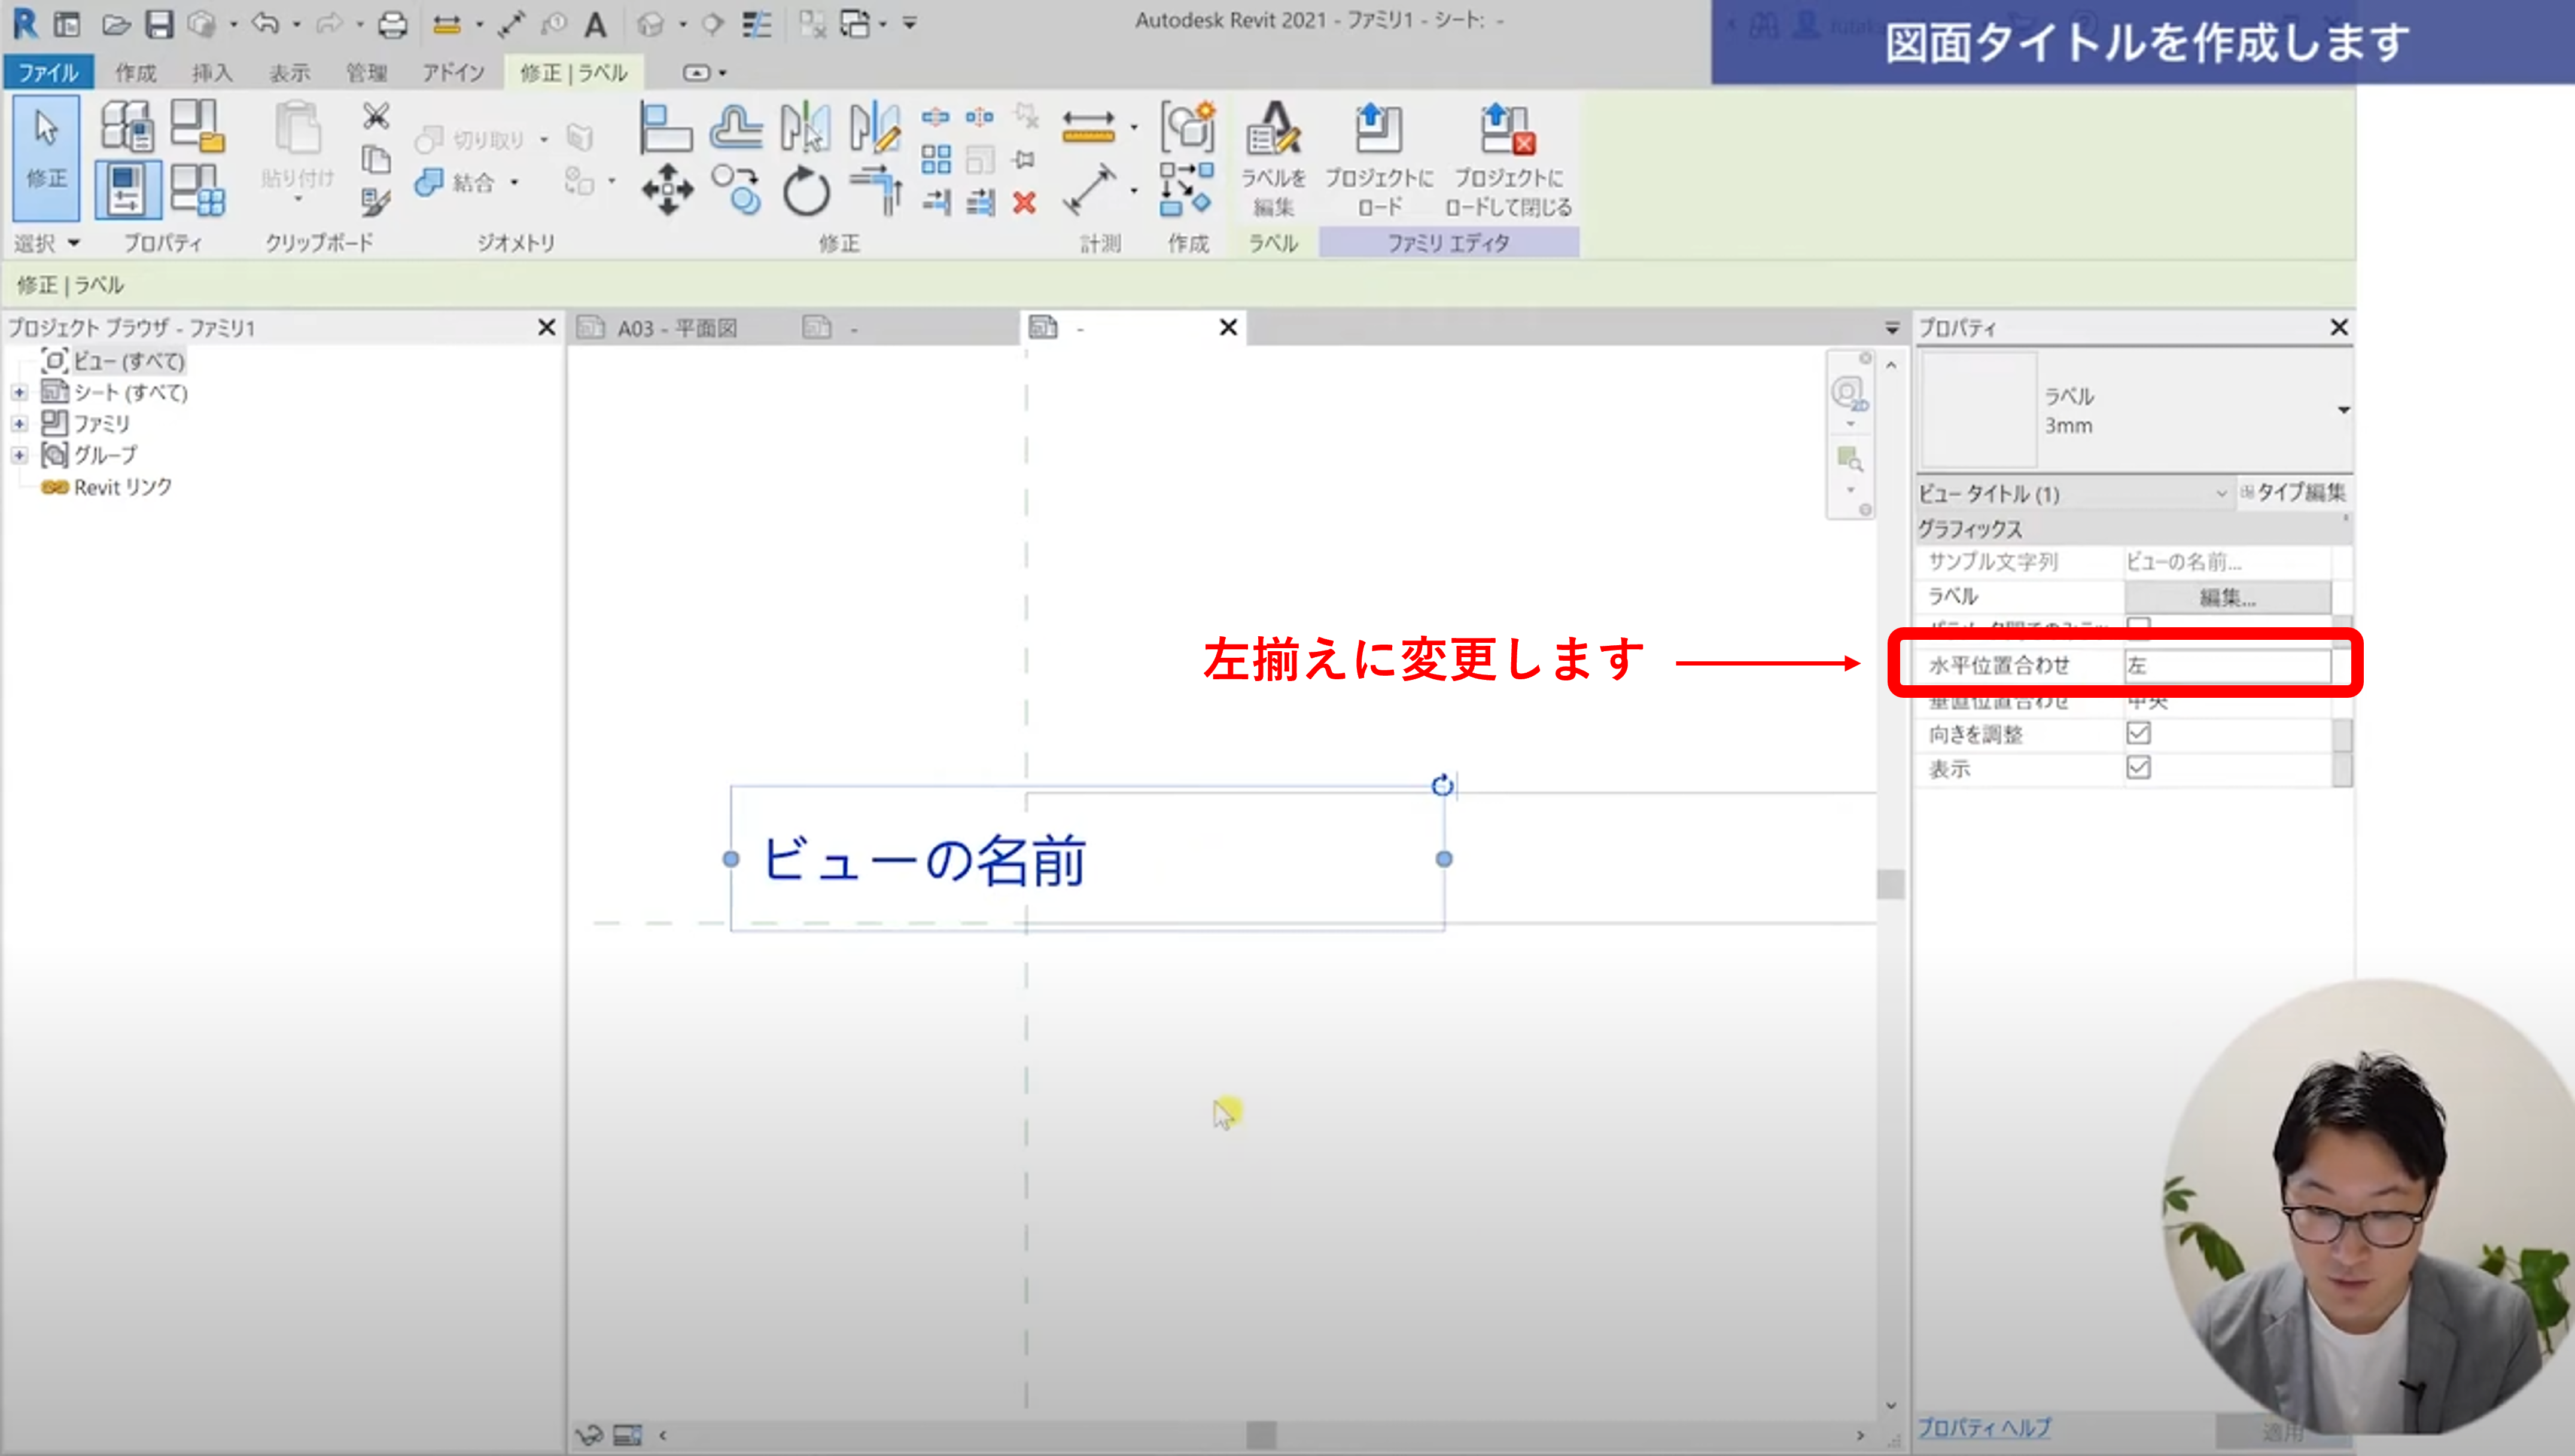2575x1456 pixels.
Task: Toggle the 向きを調整 checkbox
Action: click(x=2138, y=733)
